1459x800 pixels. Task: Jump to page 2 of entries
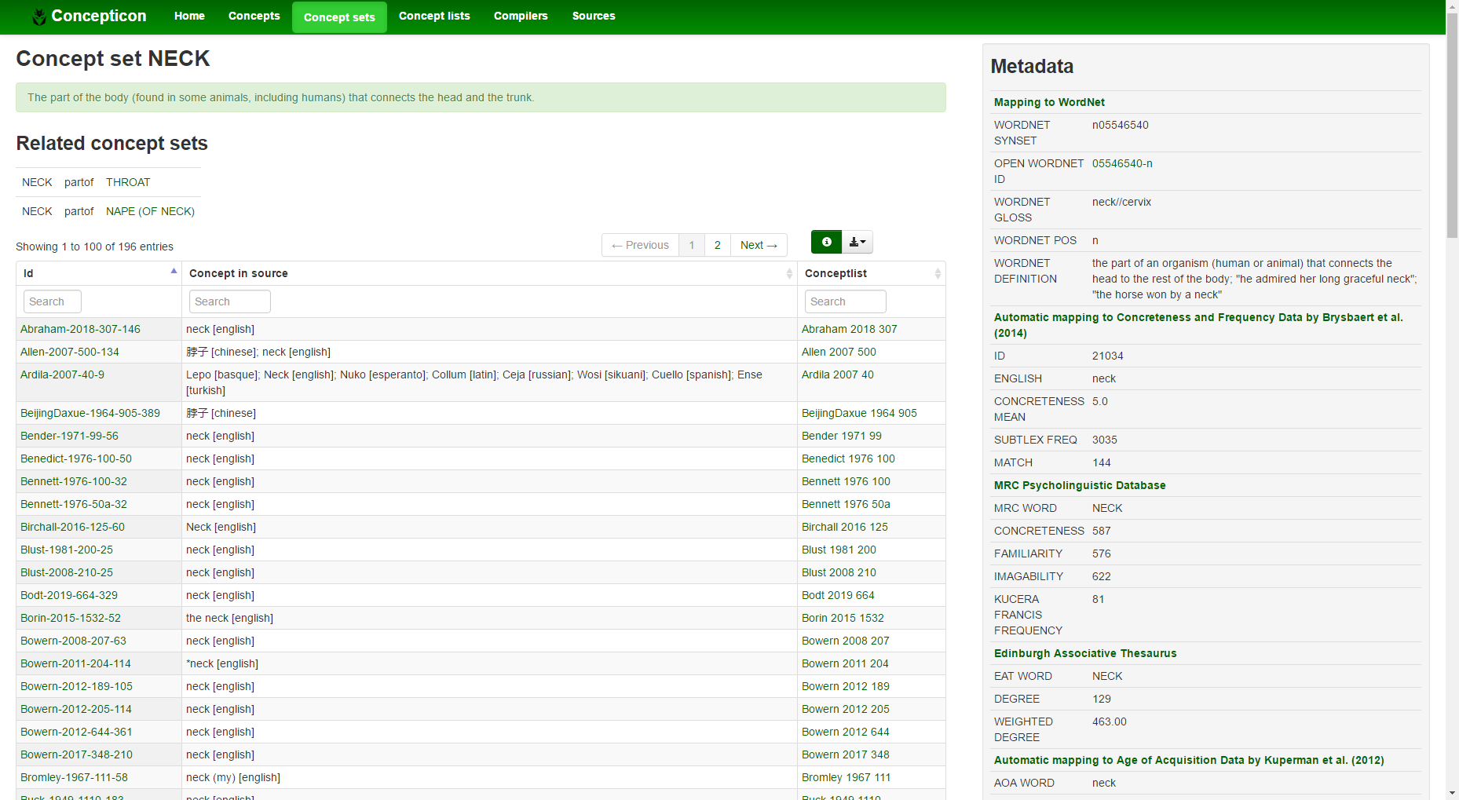coord(718,245)
